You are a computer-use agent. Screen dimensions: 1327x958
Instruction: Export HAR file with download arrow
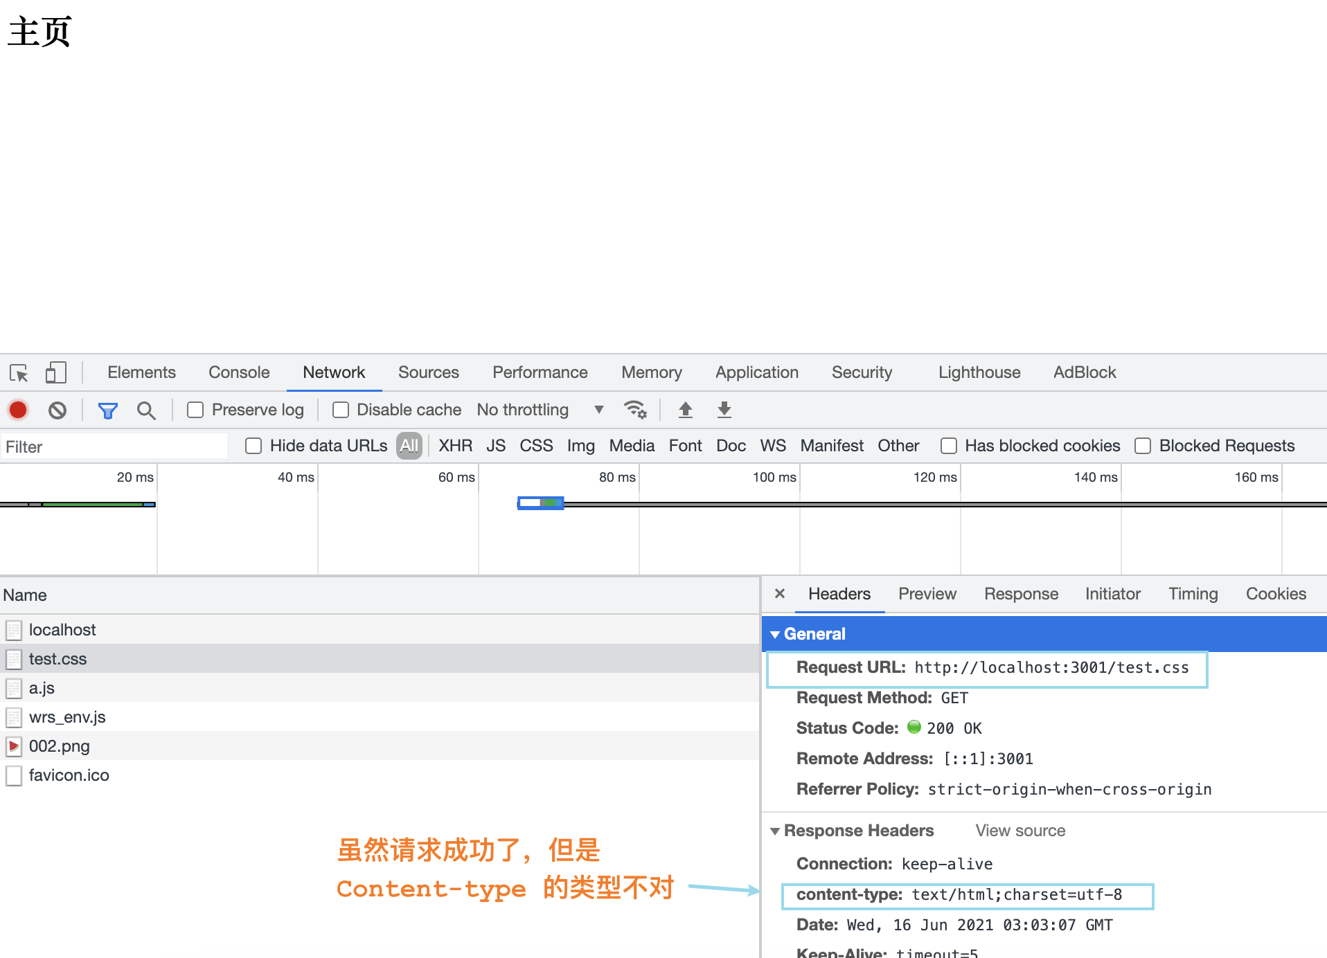pos(724,410)
